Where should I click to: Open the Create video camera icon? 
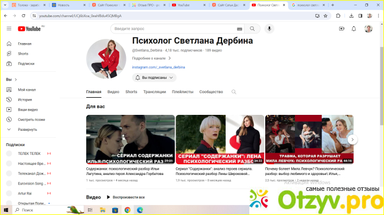pyautogui.click(x=341, y=29)
